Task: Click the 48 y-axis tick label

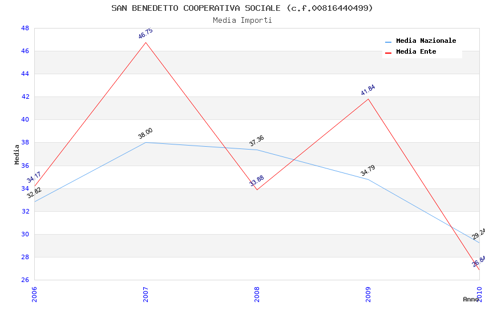Action: [25, 28]
